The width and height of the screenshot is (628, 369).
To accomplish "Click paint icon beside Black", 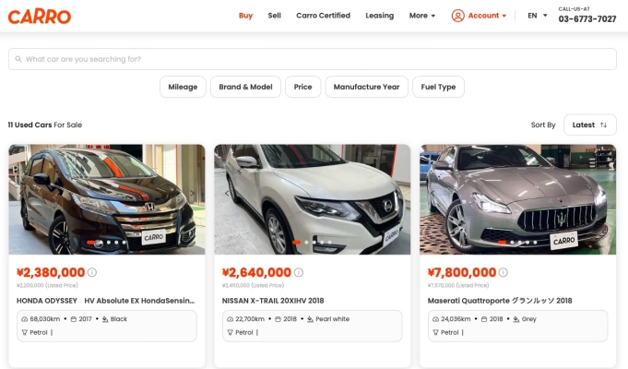I will click(x=105, y=319).
